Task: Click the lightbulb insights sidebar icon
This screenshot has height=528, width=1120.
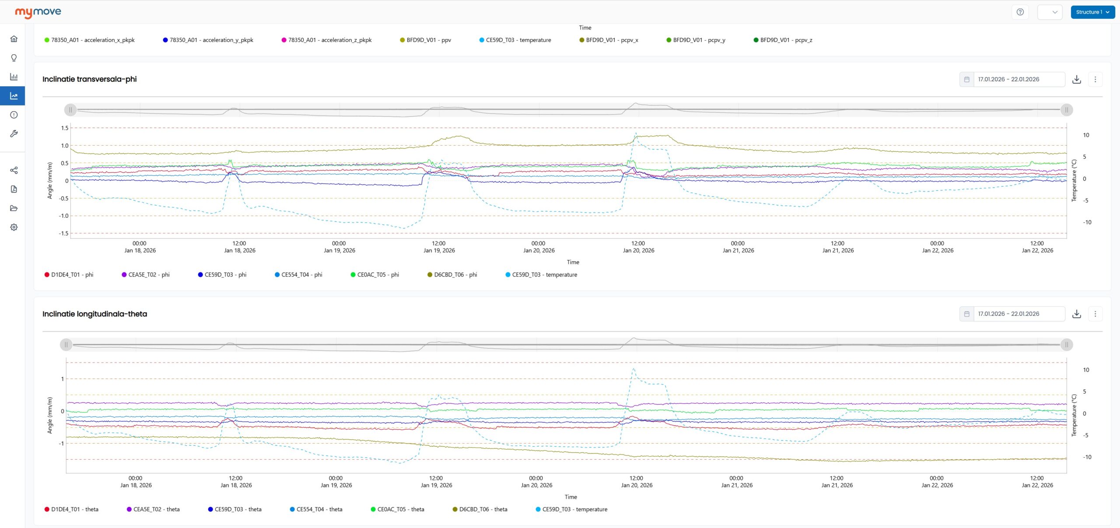Action: [14, 58]
